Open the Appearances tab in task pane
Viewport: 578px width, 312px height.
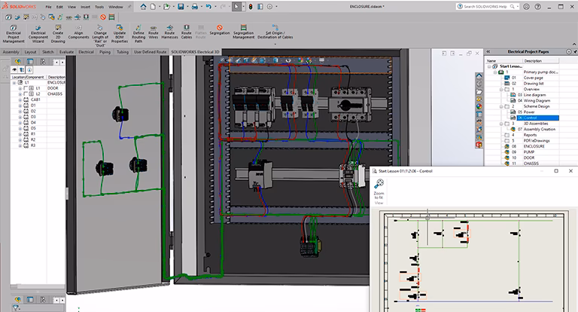coord(479,106)
